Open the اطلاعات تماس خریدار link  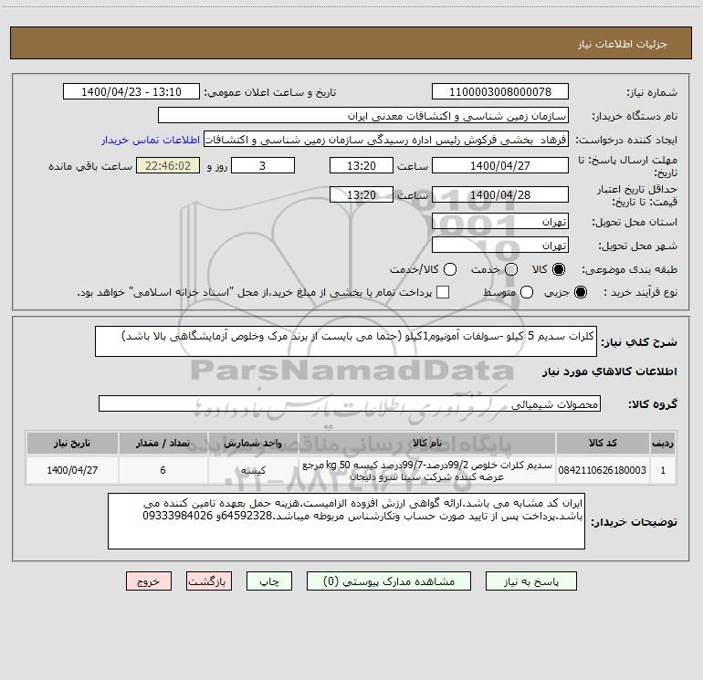pos(151,140)
